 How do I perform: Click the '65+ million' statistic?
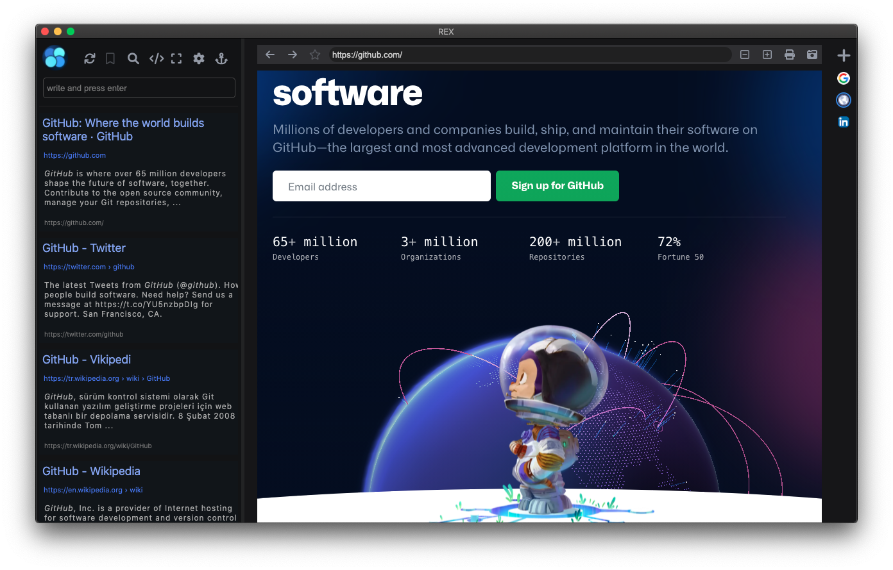(x=315, y=242)
